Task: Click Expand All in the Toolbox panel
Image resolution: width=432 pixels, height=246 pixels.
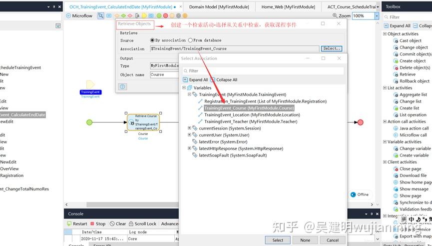Action: point(397,25)
